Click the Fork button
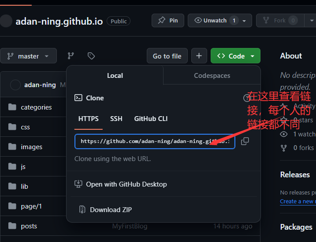The height and width of the screenshot is (242, 316). pyautogui.click(x=280, y=21)
